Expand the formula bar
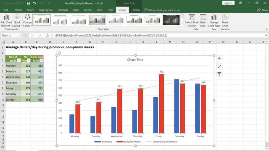269x151 pixels. click(266, 35)
